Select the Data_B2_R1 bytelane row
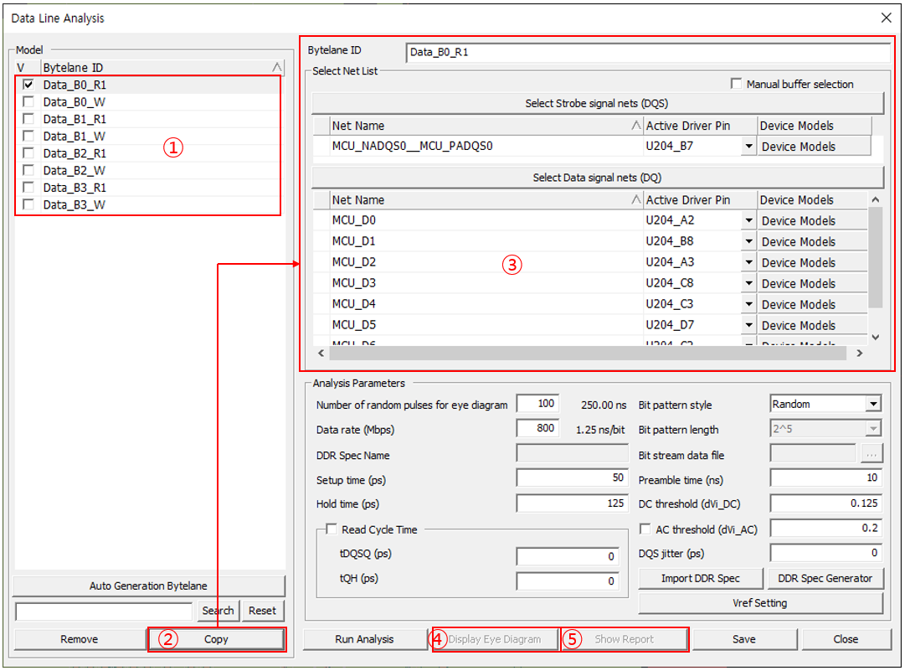Screen dimensions: 905x671 pyautogui.click(x=75, y=153)
